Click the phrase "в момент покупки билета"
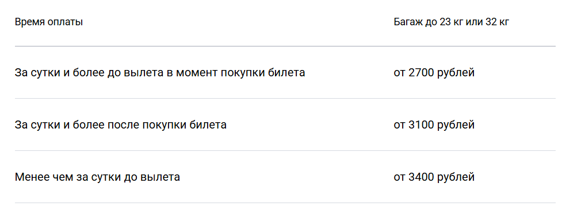 [239, 73]
